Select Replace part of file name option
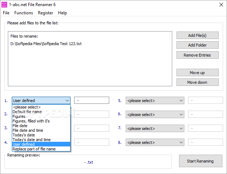The height and width of the screenshot is (174, 227). (x=41, y=149)
